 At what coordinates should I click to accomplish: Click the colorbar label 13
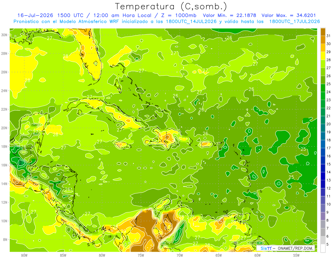329,180
